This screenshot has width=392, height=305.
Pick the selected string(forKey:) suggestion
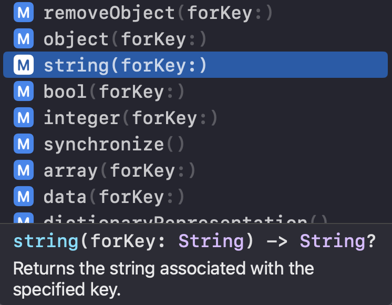(x=195, y=65)
